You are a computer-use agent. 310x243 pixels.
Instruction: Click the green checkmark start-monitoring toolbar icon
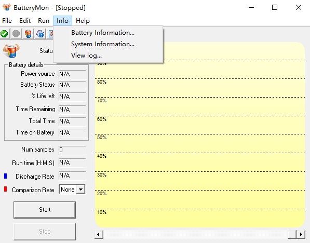(x=4, y=34)
